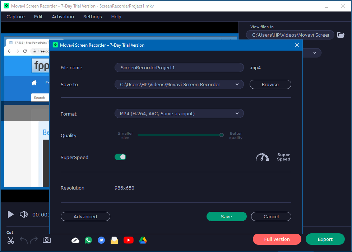Share recording to Telegram

pos(101,240)
